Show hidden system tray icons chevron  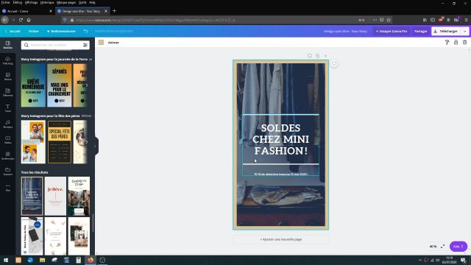click(x=420, y=260)
